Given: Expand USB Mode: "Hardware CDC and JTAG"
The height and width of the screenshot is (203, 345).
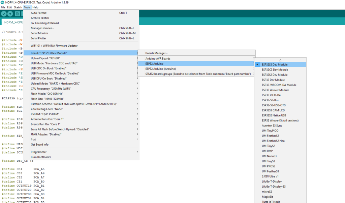Looking at the screenshot, I should coord(81,63).
